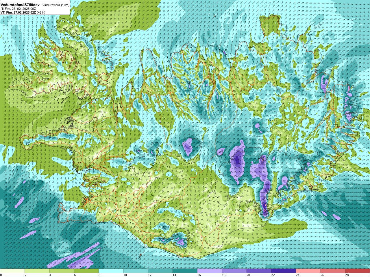This screenshot has width=370, height=277.
Task: Click the pale teal 10–12 legend swatch
Action: pyautogui.click(x=136, y=271)
